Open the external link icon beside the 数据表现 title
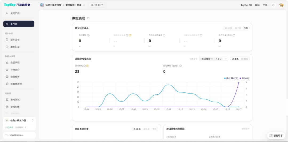This screenshot has height=142, width=288. click(x=88, y=18)
